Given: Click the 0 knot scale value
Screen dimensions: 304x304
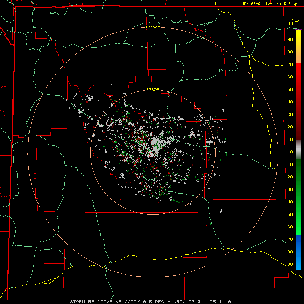Looking at the screenshot, I should point(292,152).
